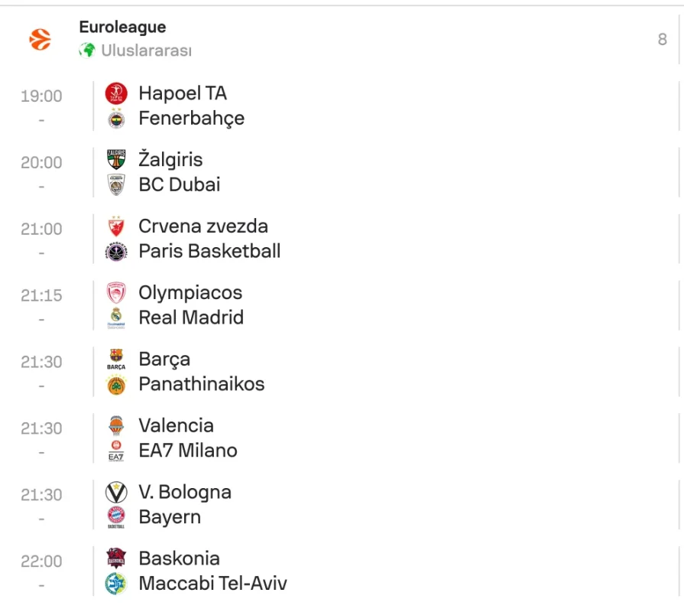The width and height of the screenshot is (684, 612).
Task: Click the Crvena zvezda team logo
Action: tap(116, 226)
